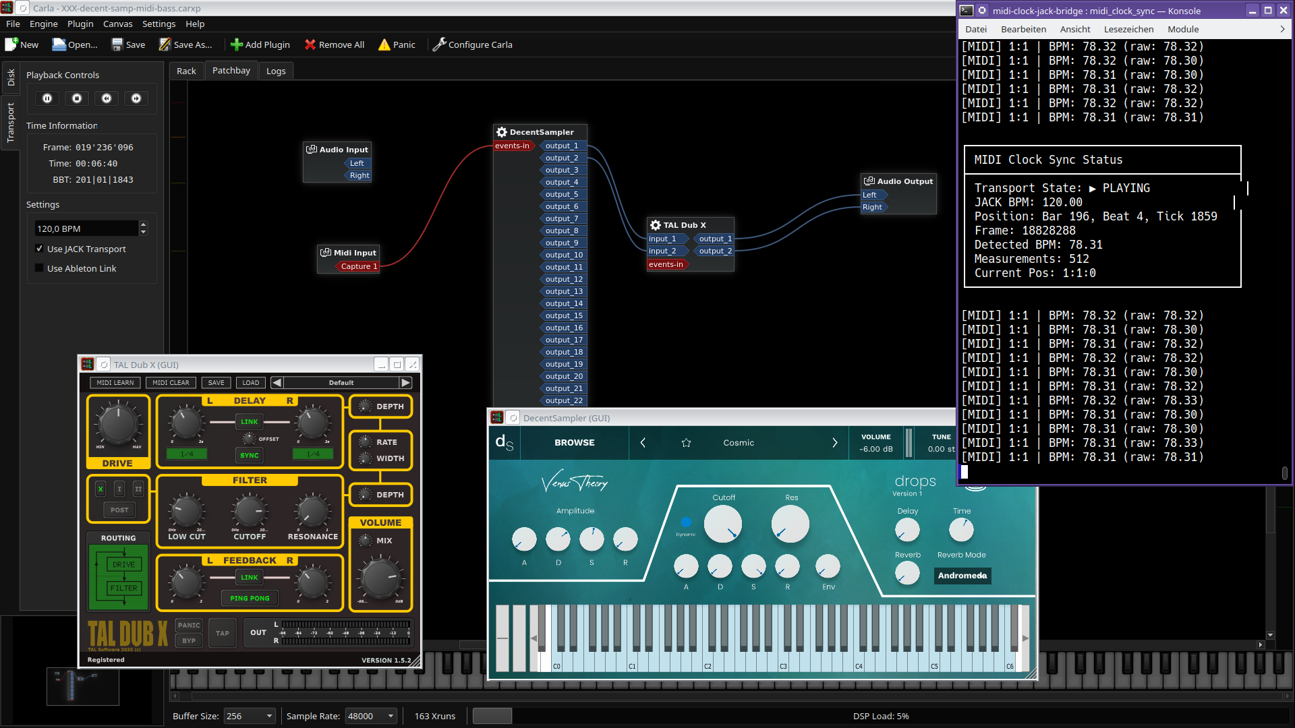Open Configure Carla wrench icon

(439, 44)
